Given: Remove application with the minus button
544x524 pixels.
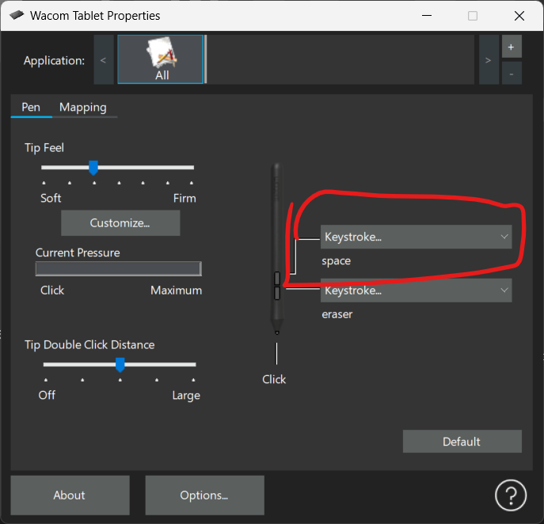Looking at the screenshot, I should coord(512,74).
